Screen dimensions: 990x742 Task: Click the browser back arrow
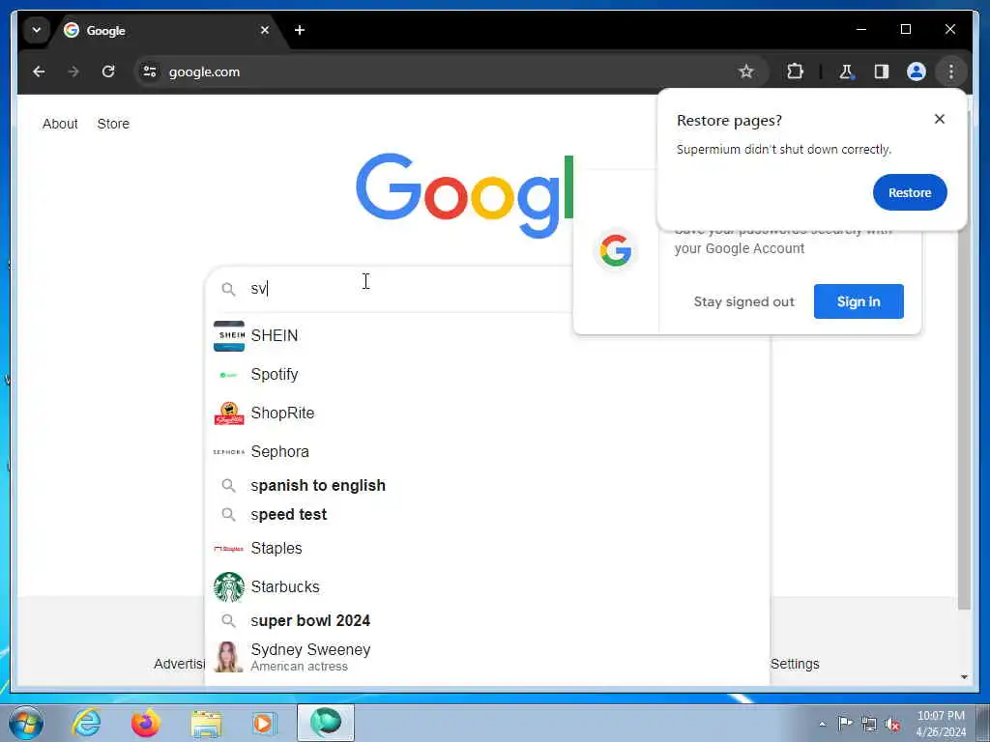point(39,71)
